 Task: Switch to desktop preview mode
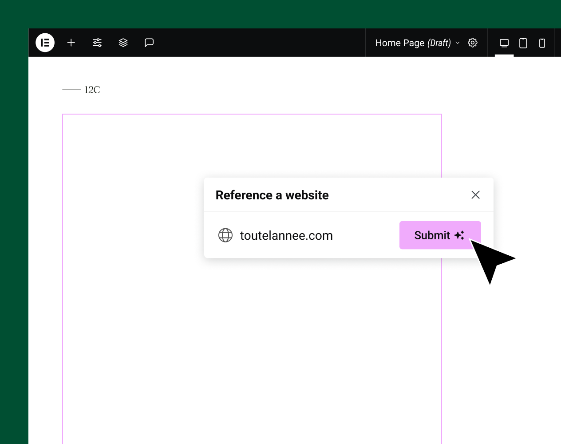[504, 43]
